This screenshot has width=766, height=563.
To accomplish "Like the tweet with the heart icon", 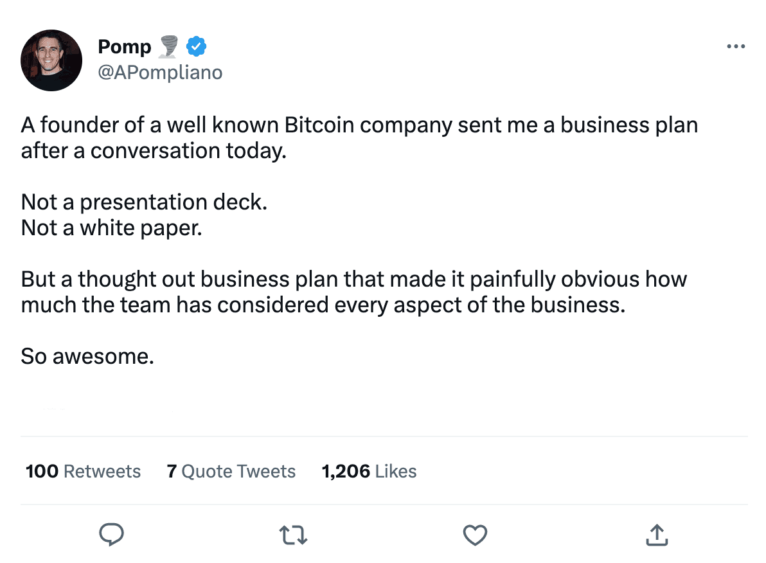I will pos(476,535).
